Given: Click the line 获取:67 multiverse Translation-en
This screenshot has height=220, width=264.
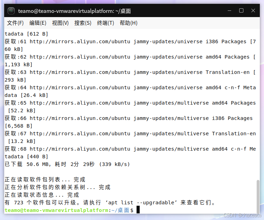Looking at the screenshot, I should coord(130,134).
